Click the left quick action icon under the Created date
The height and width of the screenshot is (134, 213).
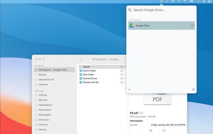tap(151, 130)
